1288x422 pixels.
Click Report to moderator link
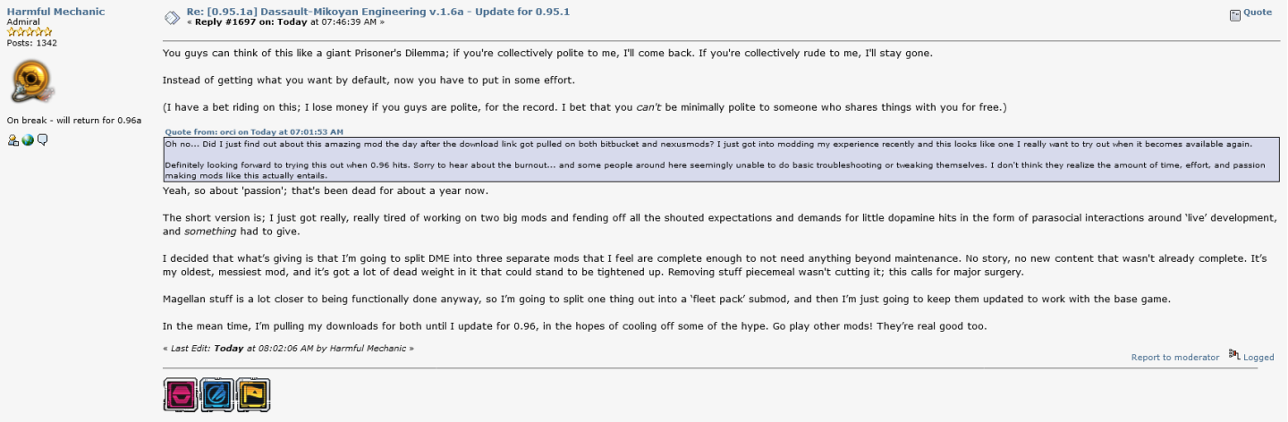[x=1174, y=357]
